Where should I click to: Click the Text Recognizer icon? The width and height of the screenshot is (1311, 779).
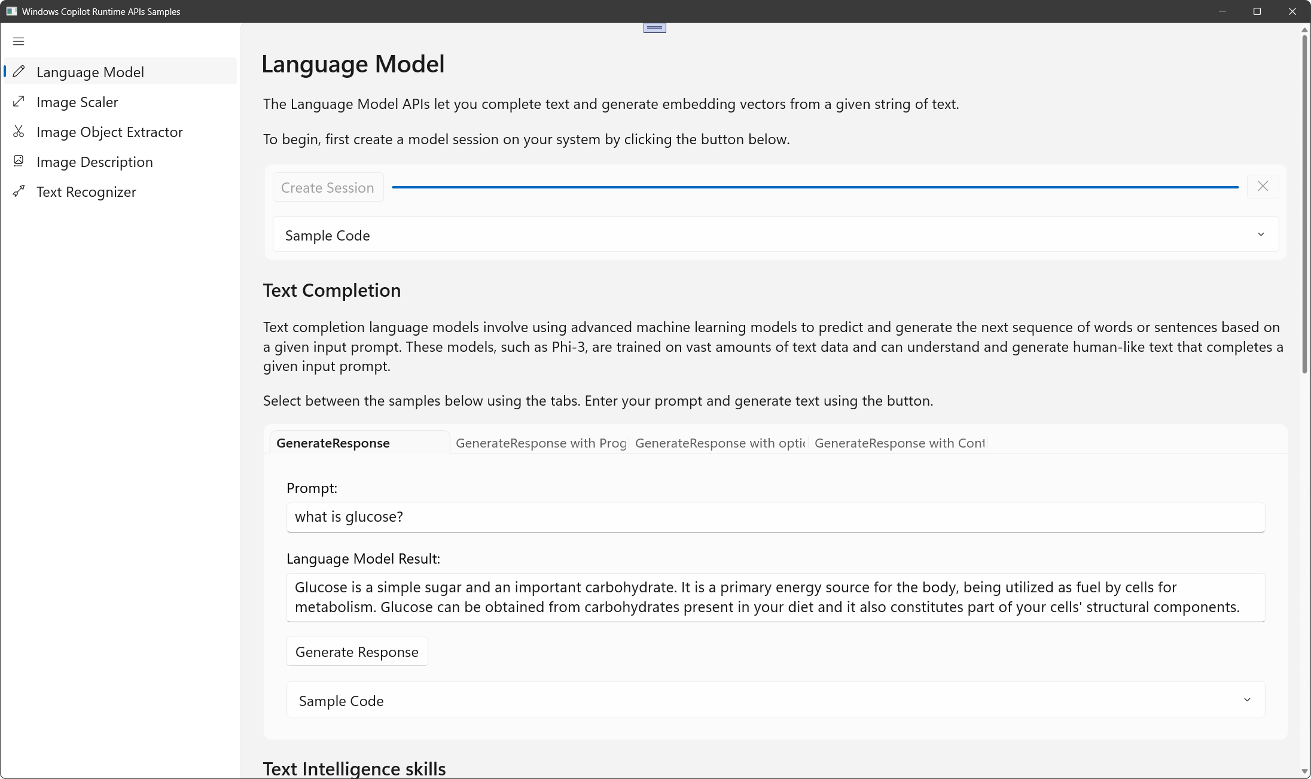tap(19, 191)
